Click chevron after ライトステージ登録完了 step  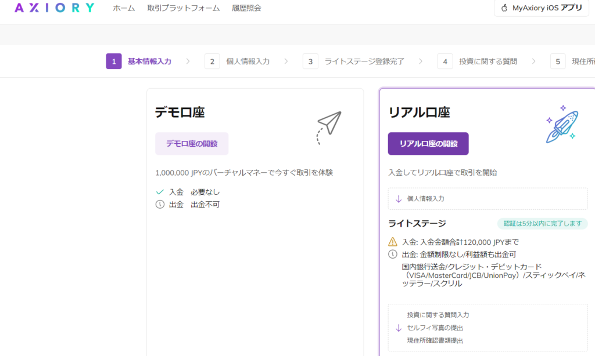(x=421, y=61)
